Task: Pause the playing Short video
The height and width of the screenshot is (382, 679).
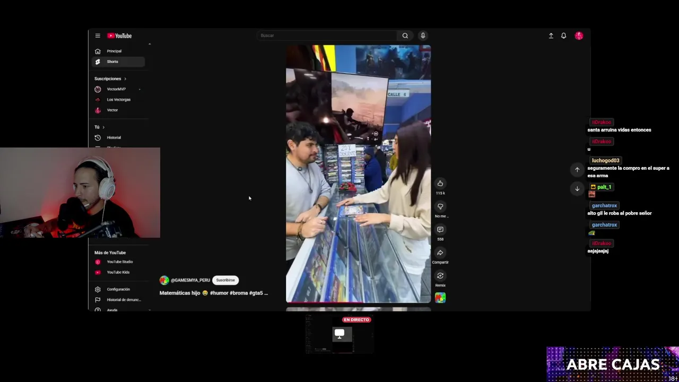Action: (x=358, y=174)
